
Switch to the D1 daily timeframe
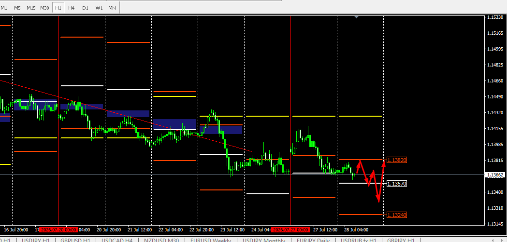click(85, 8)
